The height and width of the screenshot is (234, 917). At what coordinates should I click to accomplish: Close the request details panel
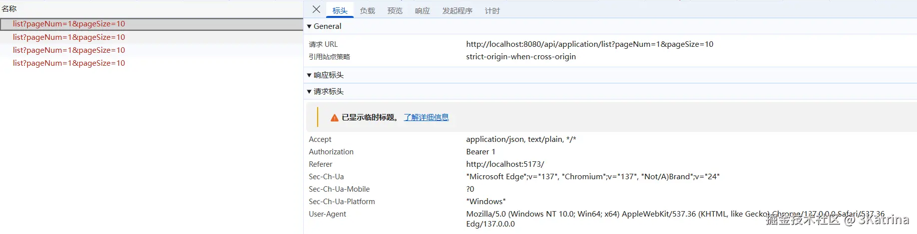(316, 9)
